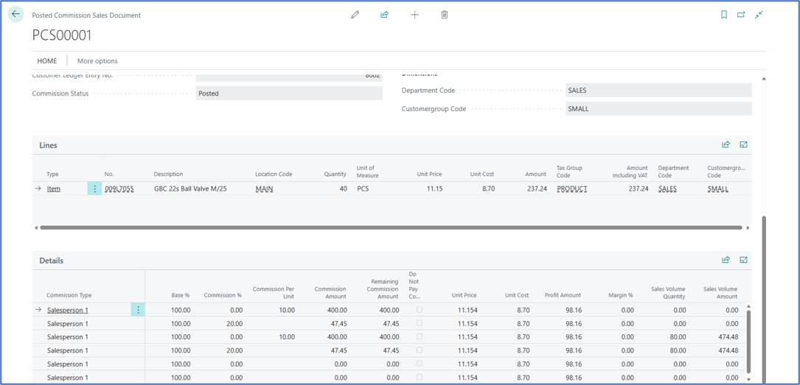Toggle Do Not Pay checkbox, third row

[420, 336]
